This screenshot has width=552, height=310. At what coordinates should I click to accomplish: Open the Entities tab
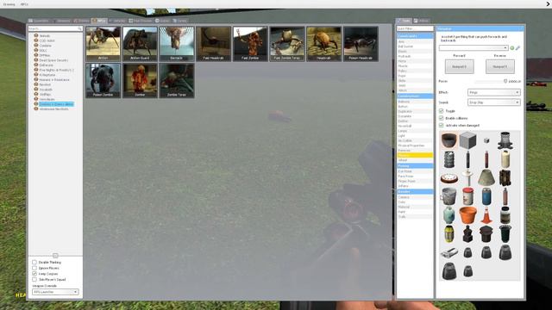pos(81,21)
